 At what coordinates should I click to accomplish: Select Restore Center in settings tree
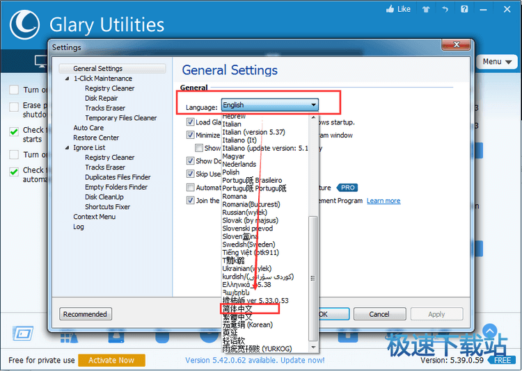point(96,138)
